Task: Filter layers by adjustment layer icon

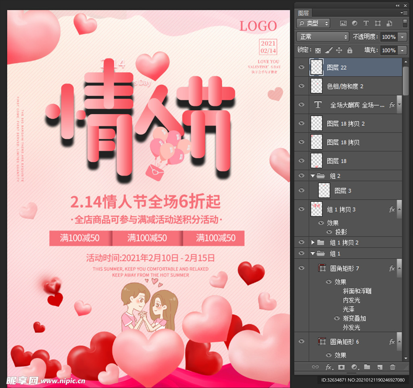Action: pos(355,23)
